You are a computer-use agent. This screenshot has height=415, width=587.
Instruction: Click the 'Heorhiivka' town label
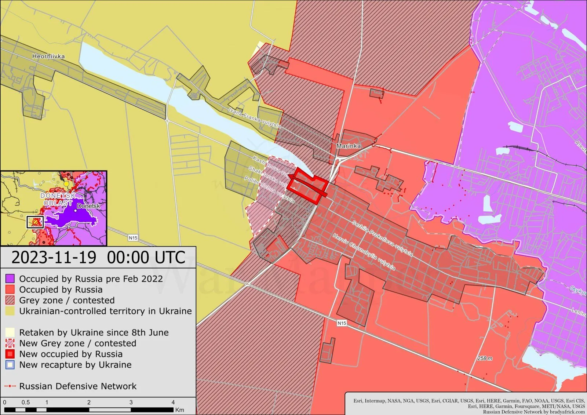pos(48,56)
